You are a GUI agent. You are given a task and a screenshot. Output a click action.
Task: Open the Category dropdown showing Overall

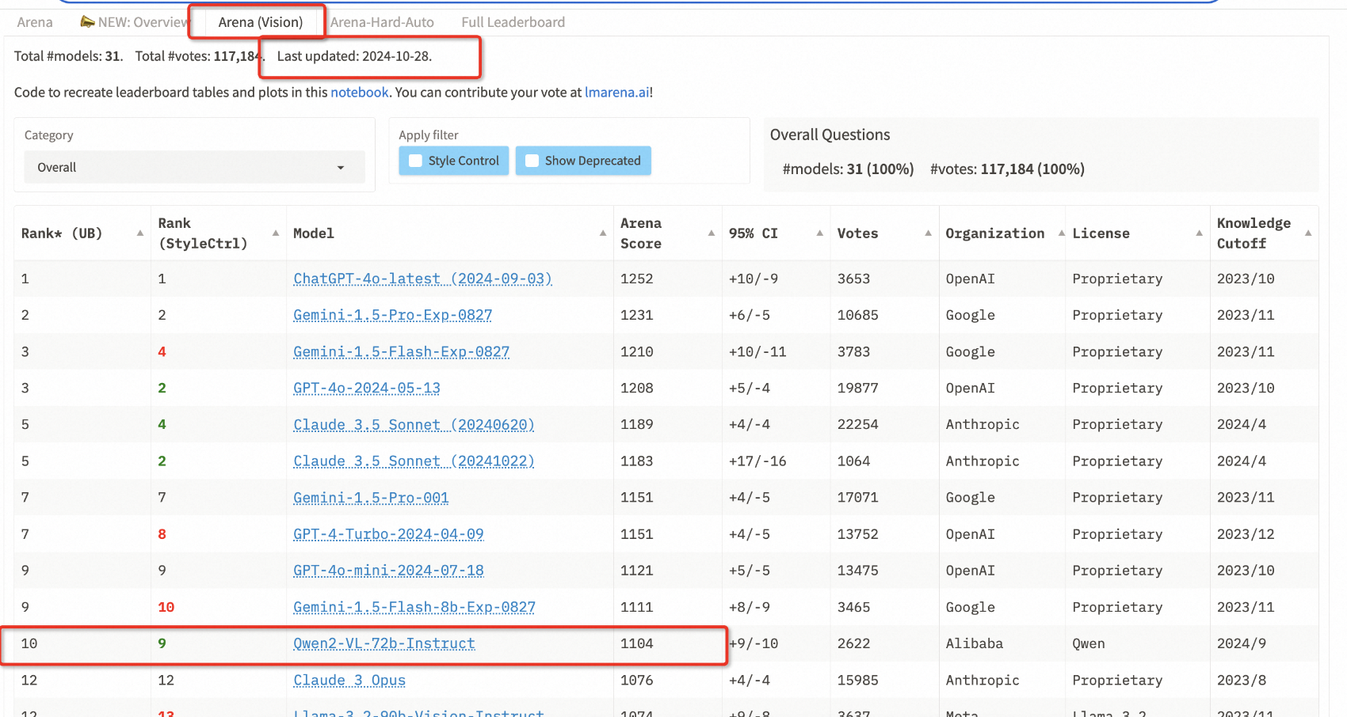point(194,168)
